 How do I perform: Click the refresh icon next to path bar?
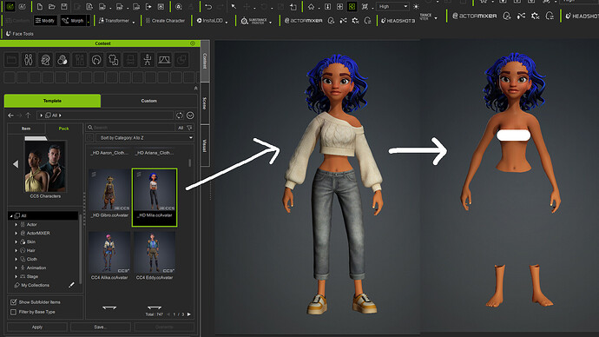click(179, 115)
